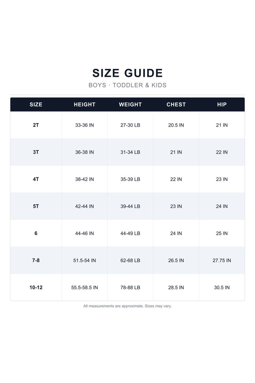Image resolution: width=255 pixels, height=383 pixels.
Task: Select the 10-12 size row label
Action: [36, 287]
